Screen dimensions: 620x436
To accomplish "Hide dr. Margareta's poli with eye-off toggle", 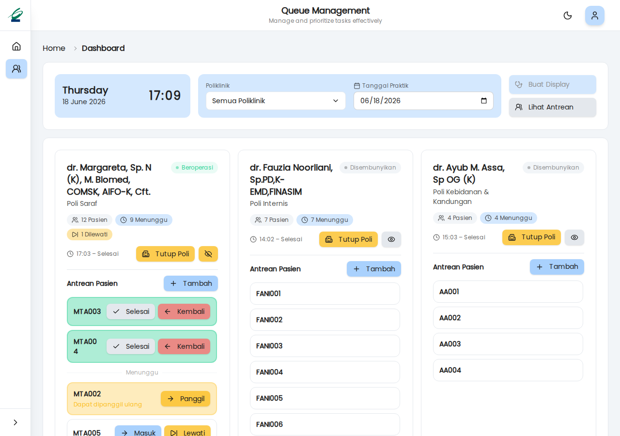I will (x=208, y=254).
